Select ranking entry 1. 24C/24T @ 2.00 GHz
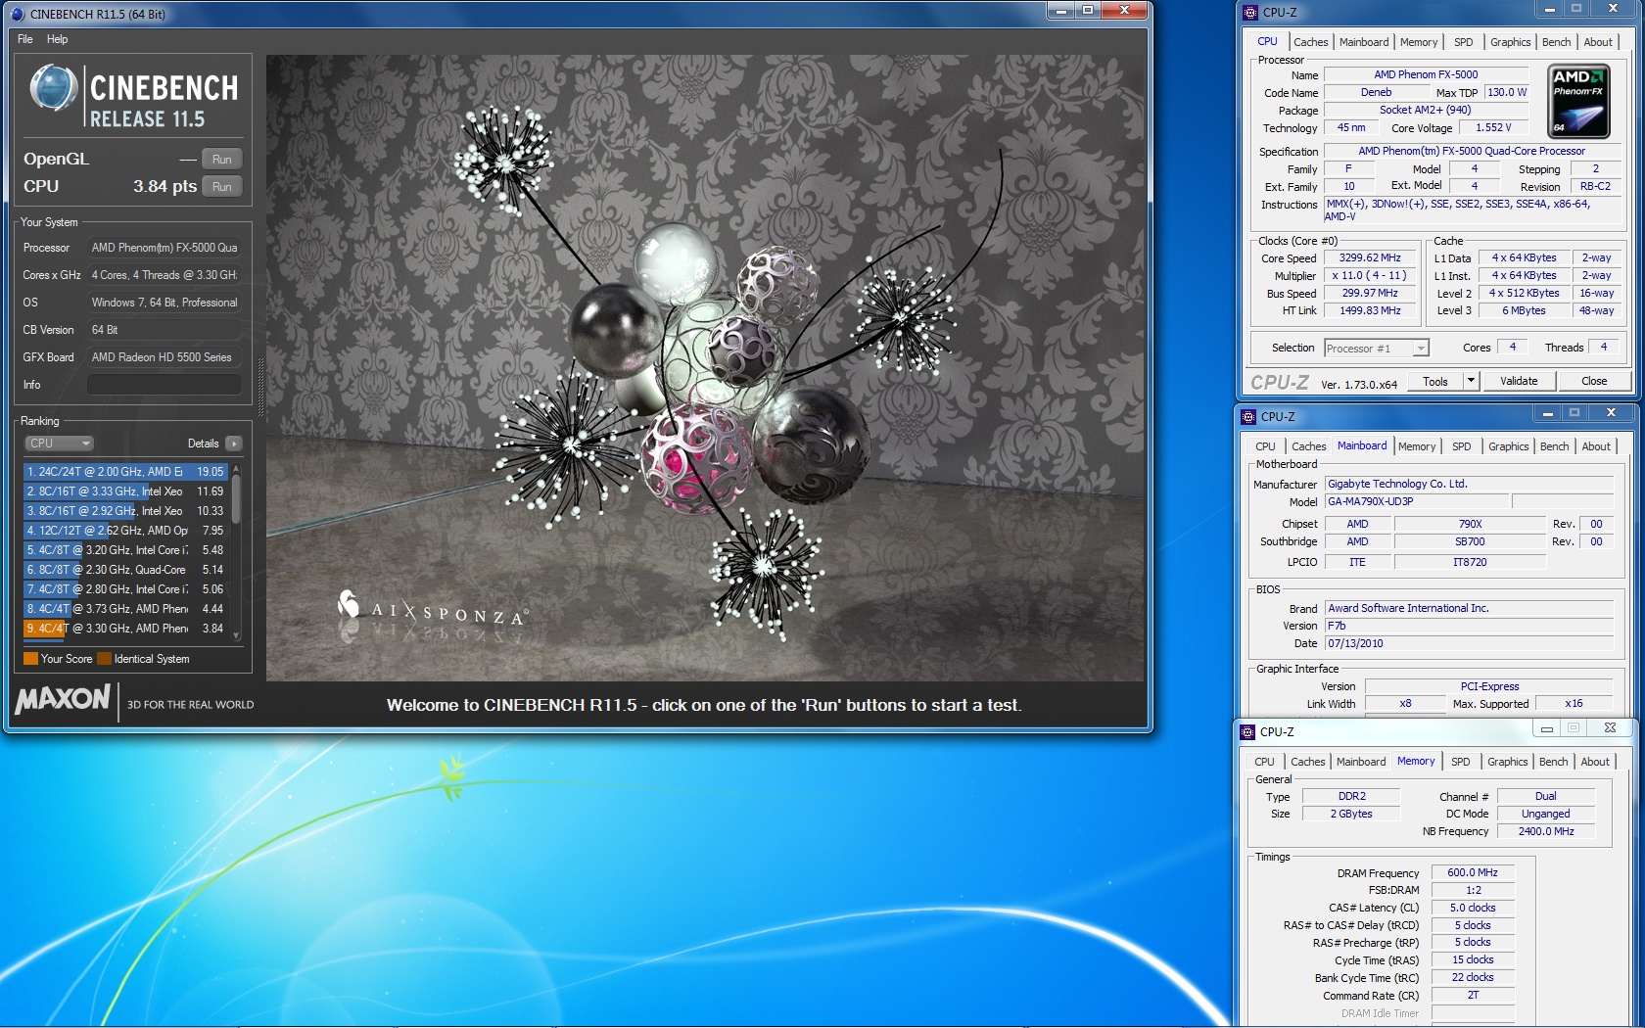 125,472
